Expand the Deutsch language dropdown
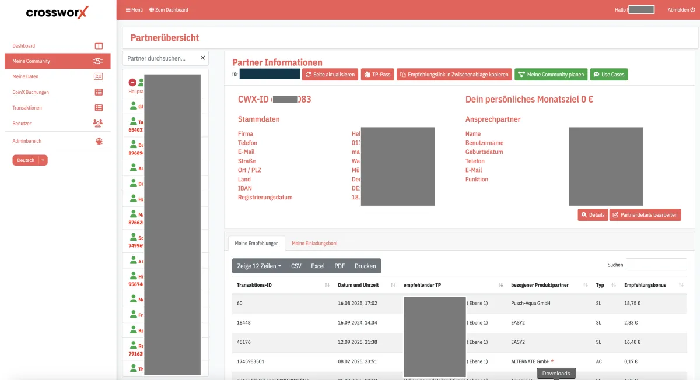 (x=44, y=160)
